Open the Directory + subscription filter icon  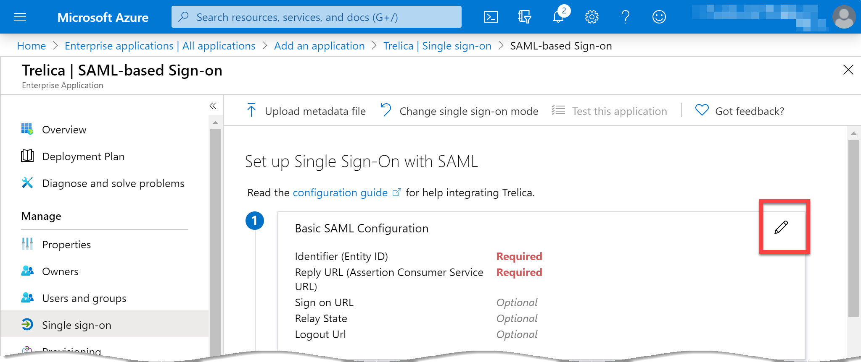point(524,17)
